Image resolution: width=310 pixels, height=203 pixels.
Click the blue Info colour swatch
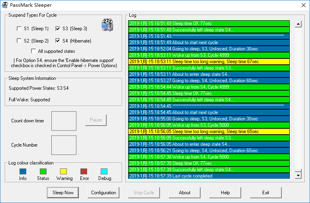click(x=23, y=171)
